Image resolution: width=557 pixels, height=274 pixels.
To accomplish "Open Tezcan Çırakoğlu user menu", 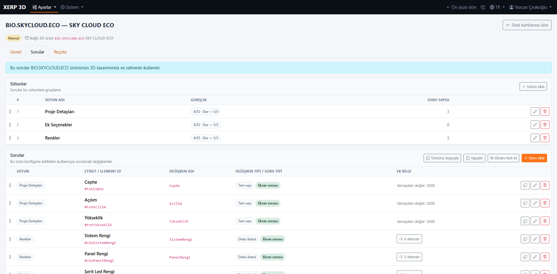I will point(530,7).
